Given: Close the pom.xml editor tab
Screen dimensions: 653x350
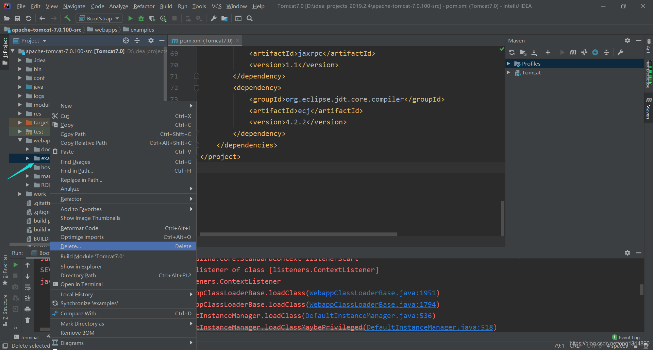Looking at the screenshot, I should click(x=237, y=40).
